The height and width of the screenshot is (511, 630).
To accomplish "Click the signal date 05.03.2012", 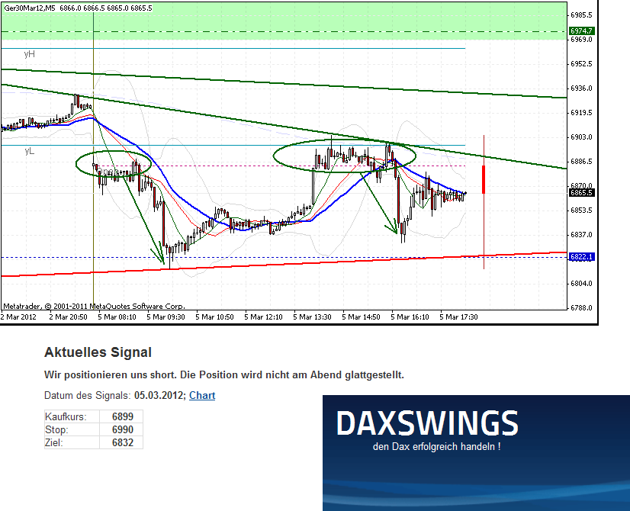I will [x=159, y=395].
